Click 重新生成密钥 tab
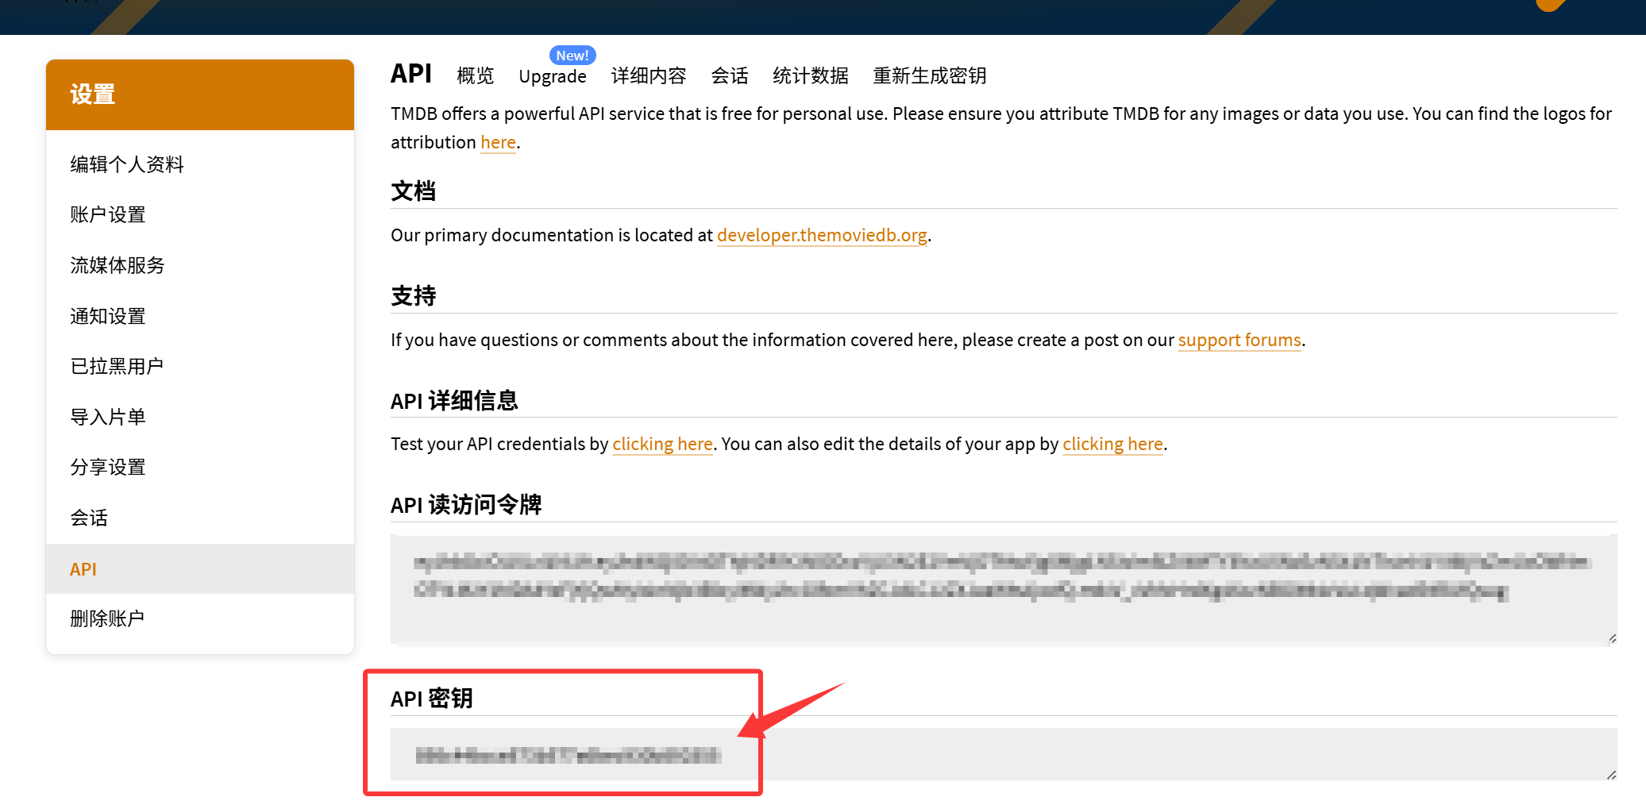Screen dimensions: 1646x801 pyautogui.click(x=929, y=76)
